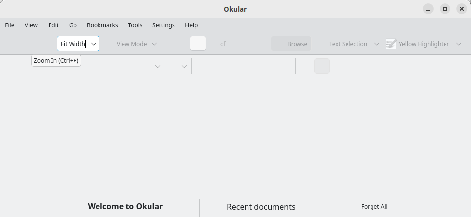471x217 pixels.
Task: Open the Text Selection tool dropdown
Action: coord(377,44)
